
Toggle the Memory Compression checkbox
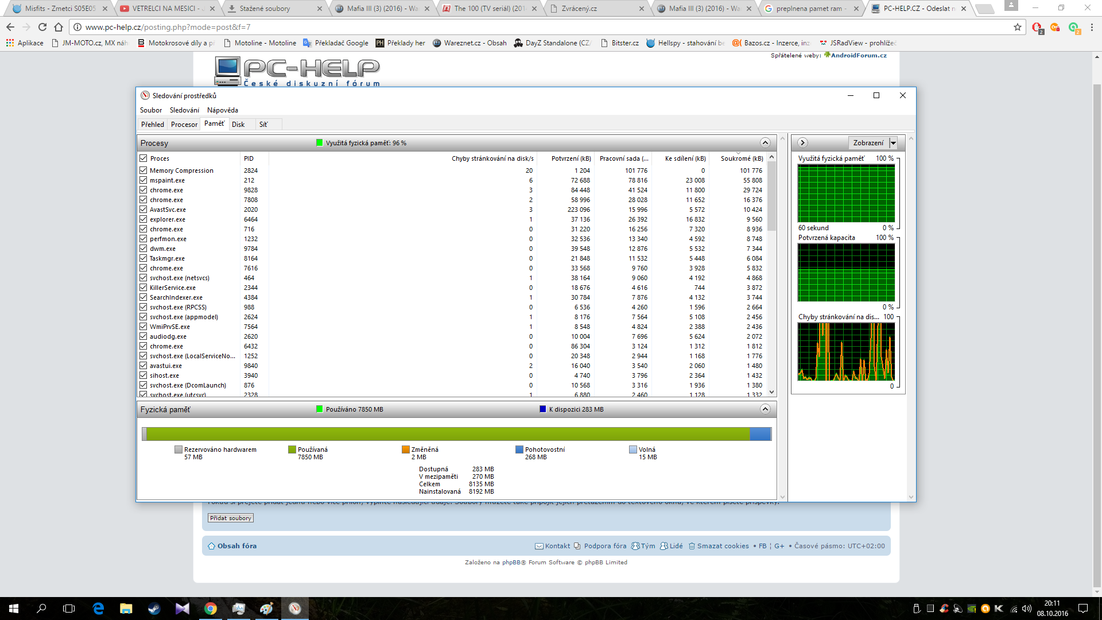click(x=143, y=170)
